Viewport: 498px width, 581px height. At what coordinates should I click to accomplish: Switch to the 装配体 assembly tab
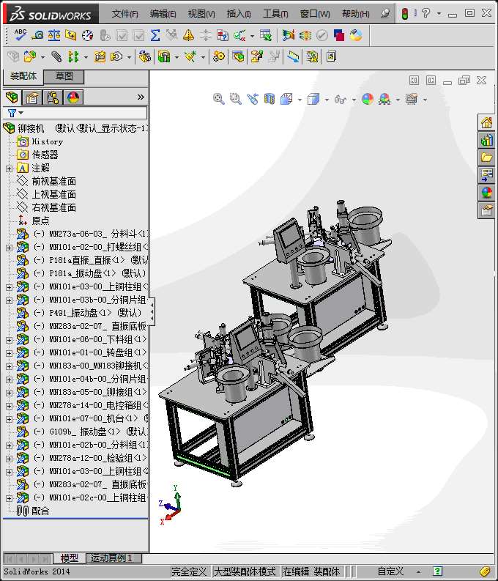click(x=23, y=76)
